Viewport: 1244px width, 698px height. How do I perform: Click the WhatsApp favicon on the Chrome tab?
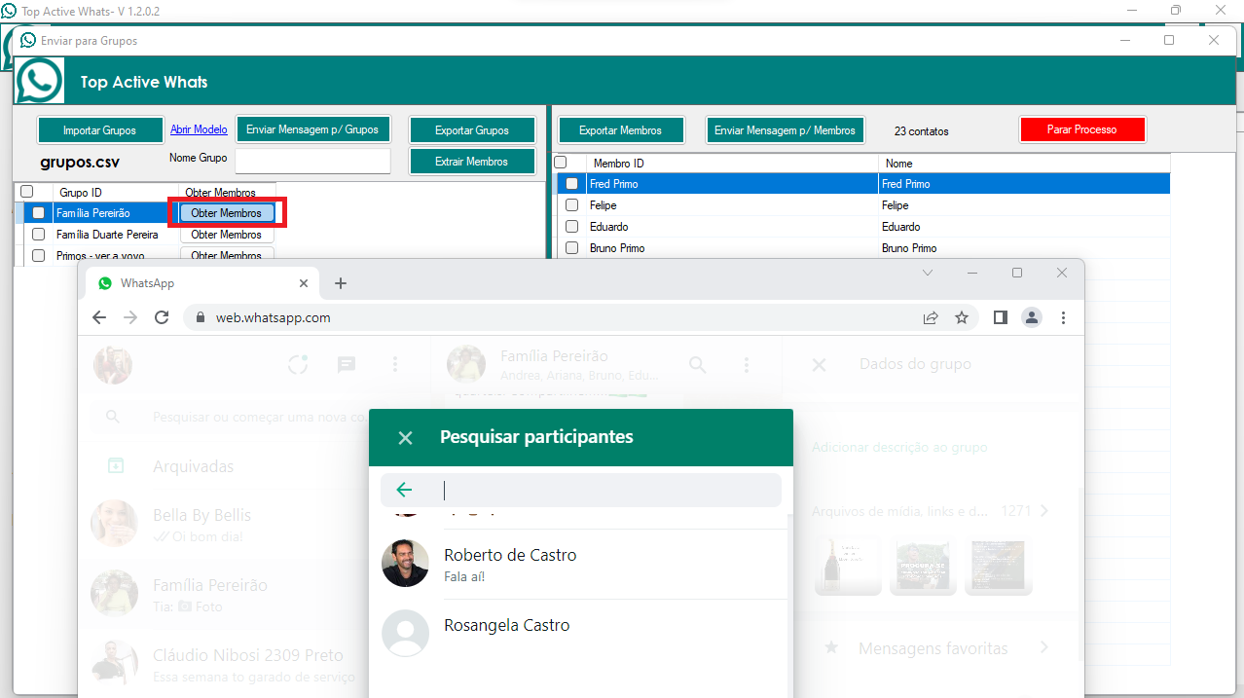coord(105,283)
